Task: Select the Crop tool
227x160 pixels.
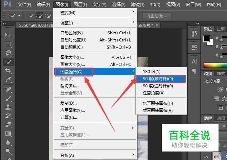Action: pyautogui.click(x=8, y=71)
